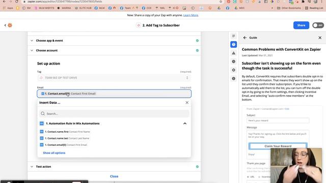Close the Insert Data popup
This screenshot has height=183, width=326.
click(x=187, y=103)
